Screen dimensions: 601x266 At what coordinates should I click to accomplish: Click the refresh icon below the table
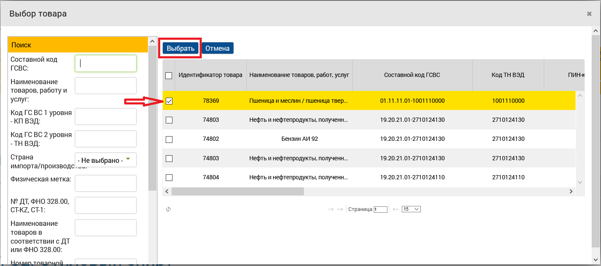[168, 209]
